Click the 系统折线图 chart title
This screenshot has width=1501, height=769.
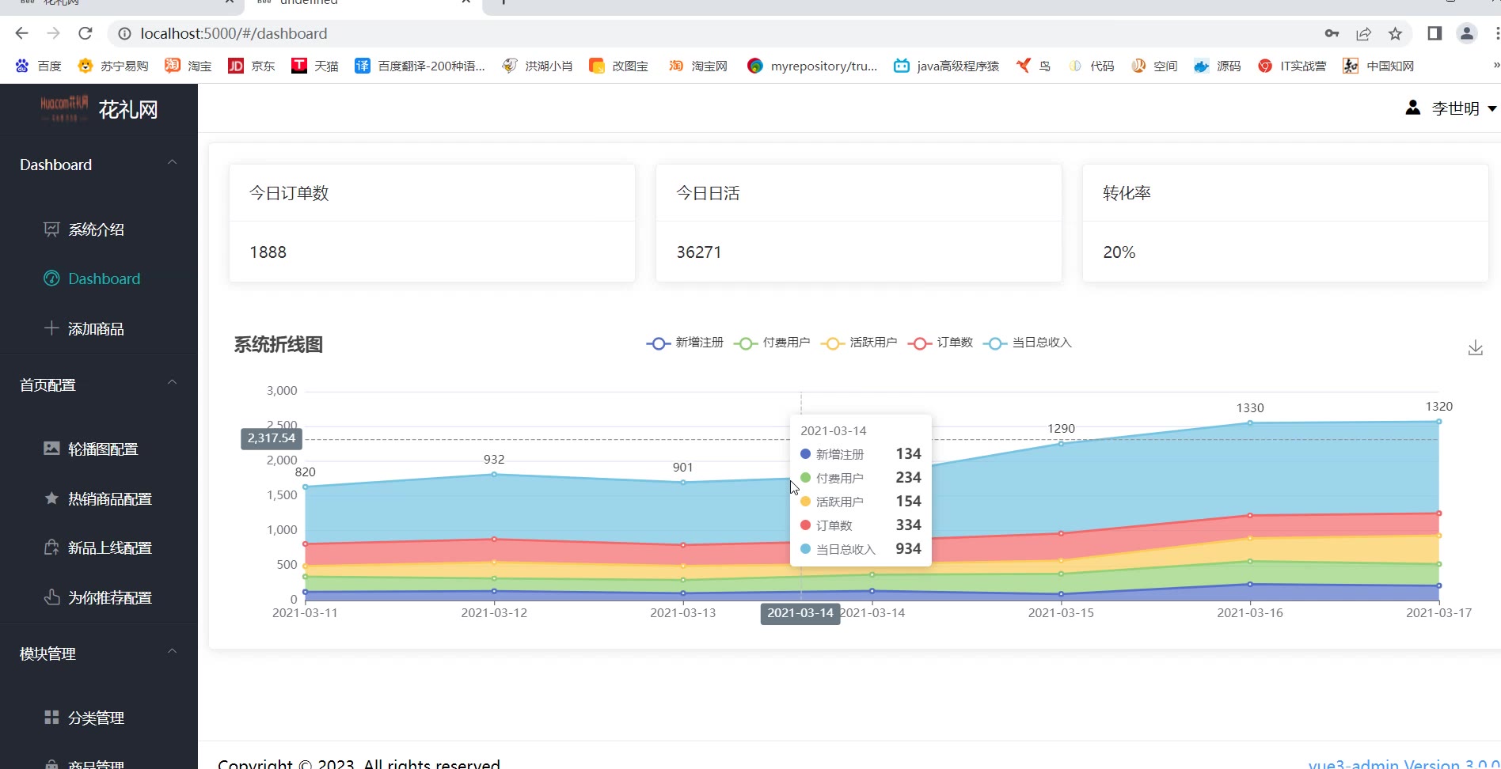[x=278, y=345]
